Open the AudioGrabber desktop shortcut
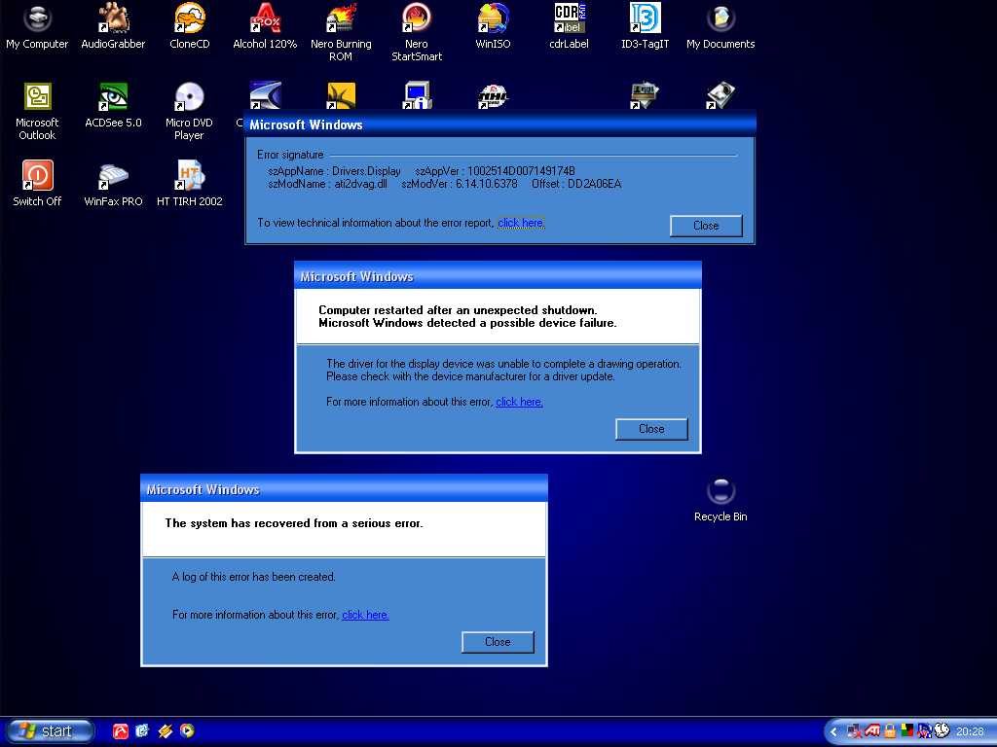 [113, 19]
